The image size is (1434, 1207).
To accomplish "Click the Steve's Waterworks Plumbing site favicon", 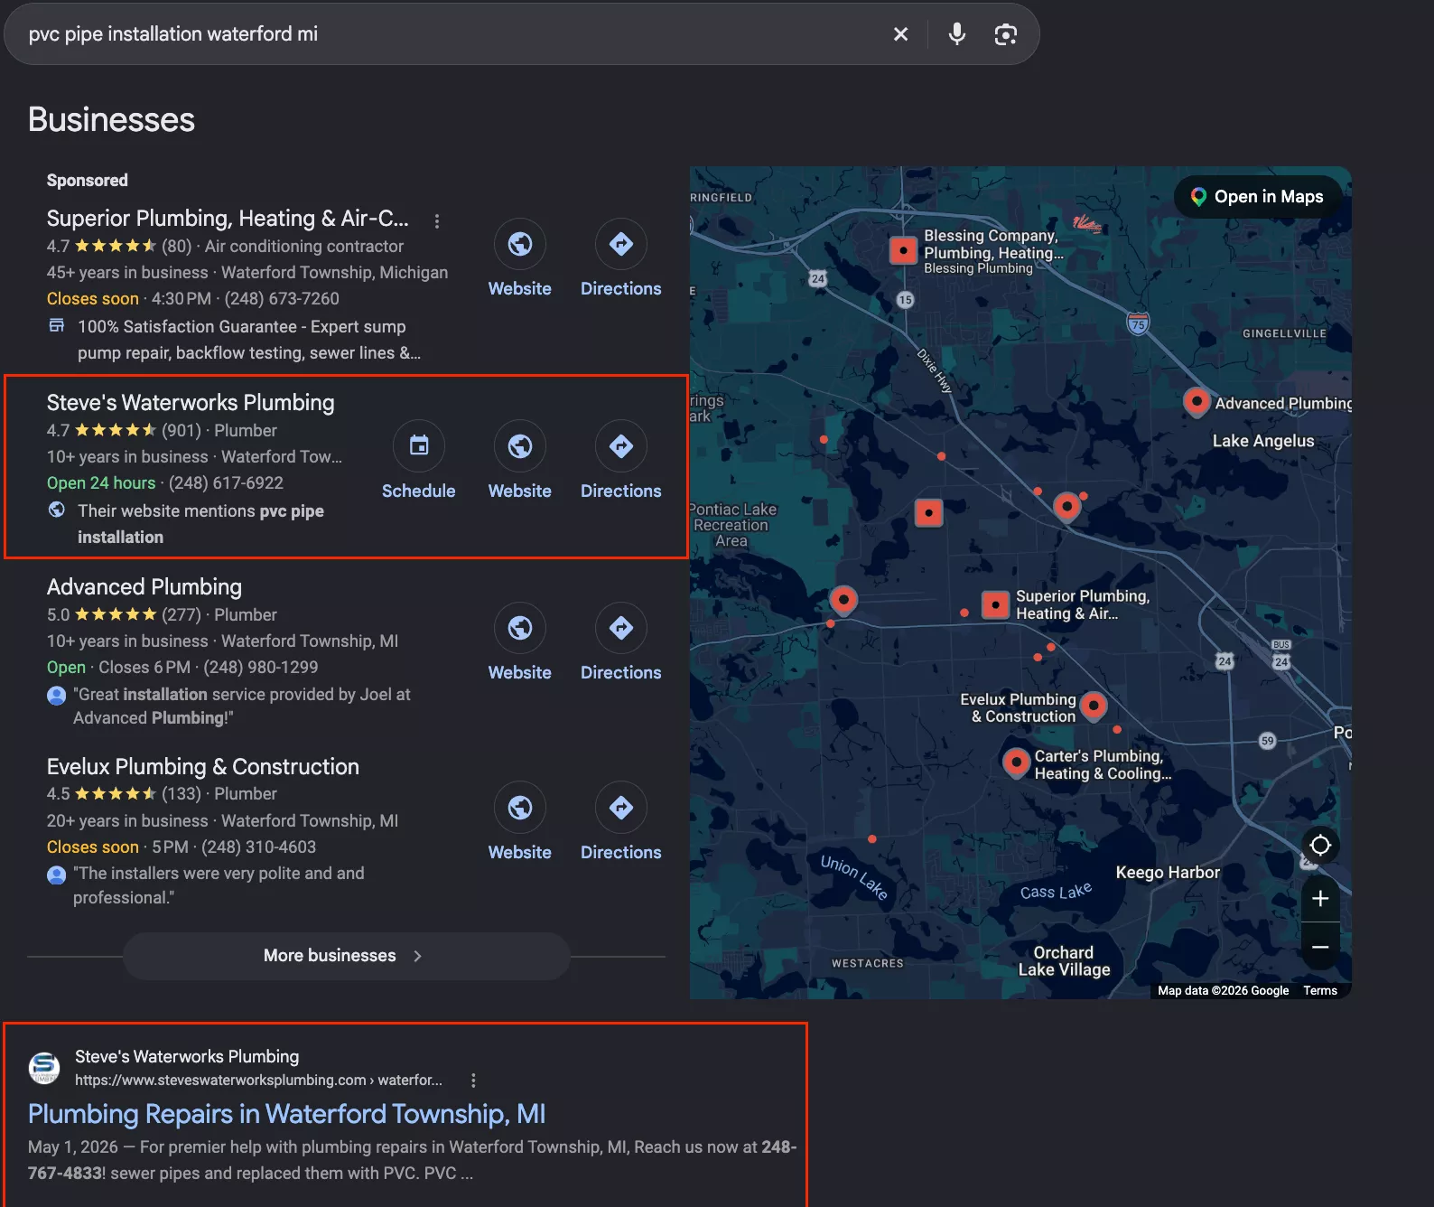I will 44,1068.
